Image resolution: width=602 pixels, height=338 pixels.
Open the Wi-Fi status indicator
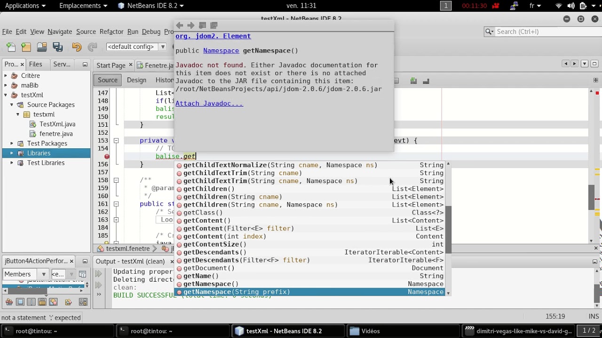coord(559,6)
